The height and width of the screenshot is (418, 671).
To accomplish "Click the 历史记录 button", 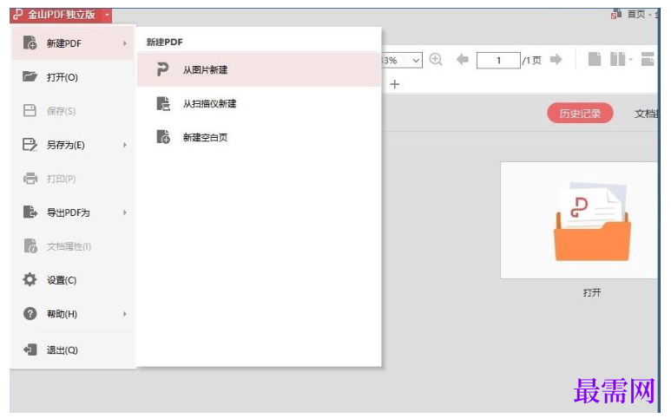I will tap(580, 114).
